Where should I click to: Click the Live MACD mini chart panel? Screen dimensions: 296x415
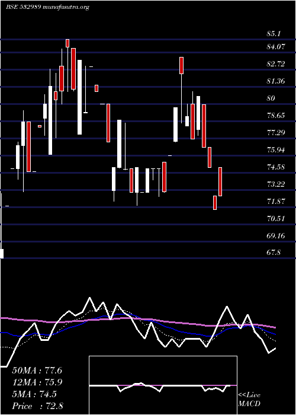[163, 385]
